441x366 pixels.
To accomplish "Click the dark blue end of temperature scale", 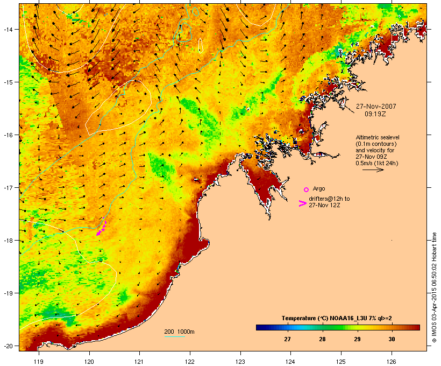I will (x=260, y=327).
